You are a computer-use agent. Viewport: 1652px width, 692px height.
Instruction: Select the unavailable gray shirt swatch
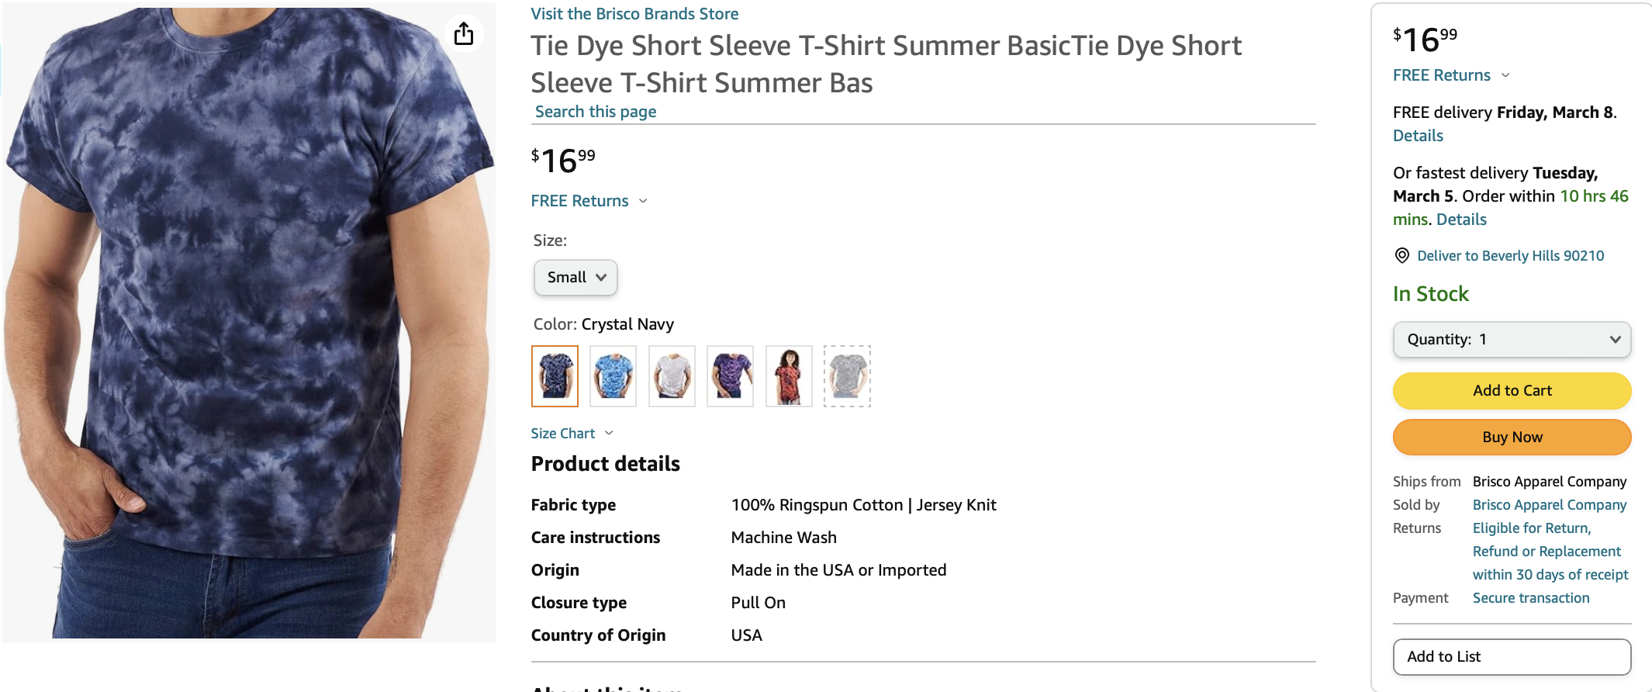click(847, 375)
